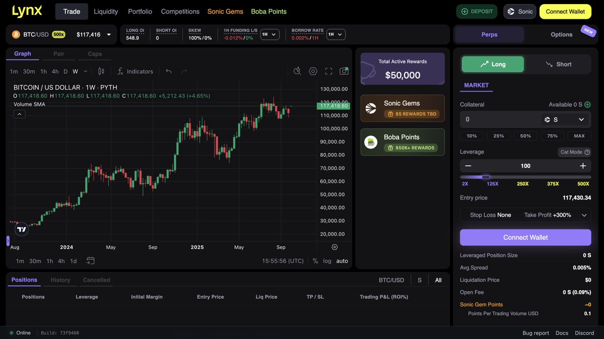The width and height of the screenshot is (604, 339).
Task: Toggle percent scale on chart
Action: pyautogui.click(x=315, y=261)
